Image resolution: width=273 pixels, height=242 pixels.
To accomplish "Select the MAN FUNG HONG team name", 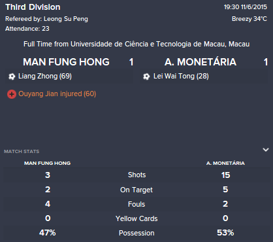I will pyautogui.click(x=66, y=62).
